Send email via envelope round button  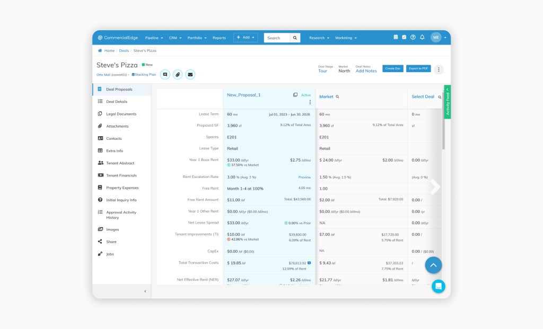190,74
